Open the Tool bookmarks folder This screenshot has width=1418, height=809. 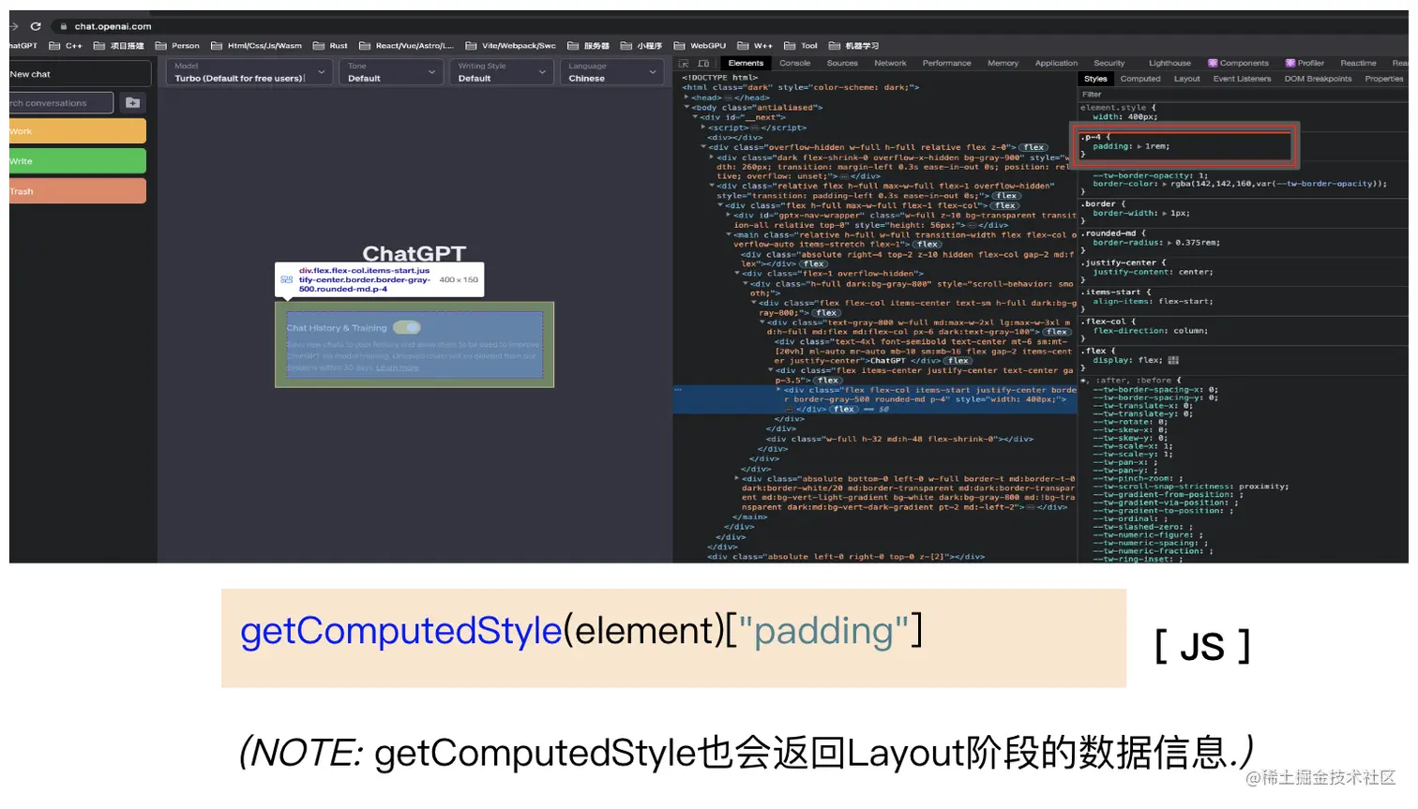coord(801,45)
